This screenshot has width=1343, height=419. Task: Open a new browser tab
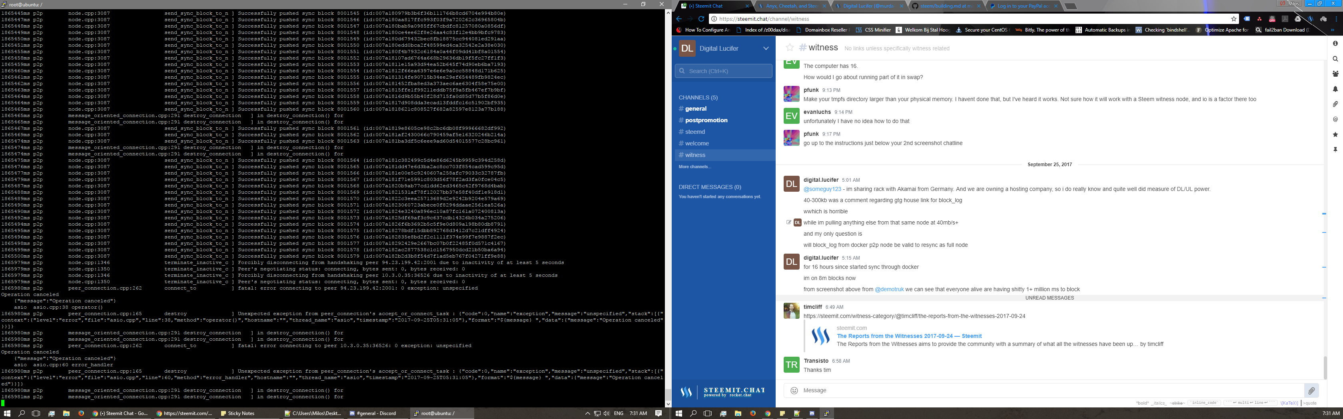[x=1070, y=6]
